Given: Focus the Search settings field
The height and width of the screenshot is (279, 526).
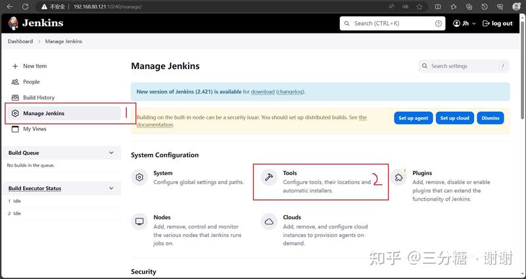Looking at the screenshot, I should point(464,66).
